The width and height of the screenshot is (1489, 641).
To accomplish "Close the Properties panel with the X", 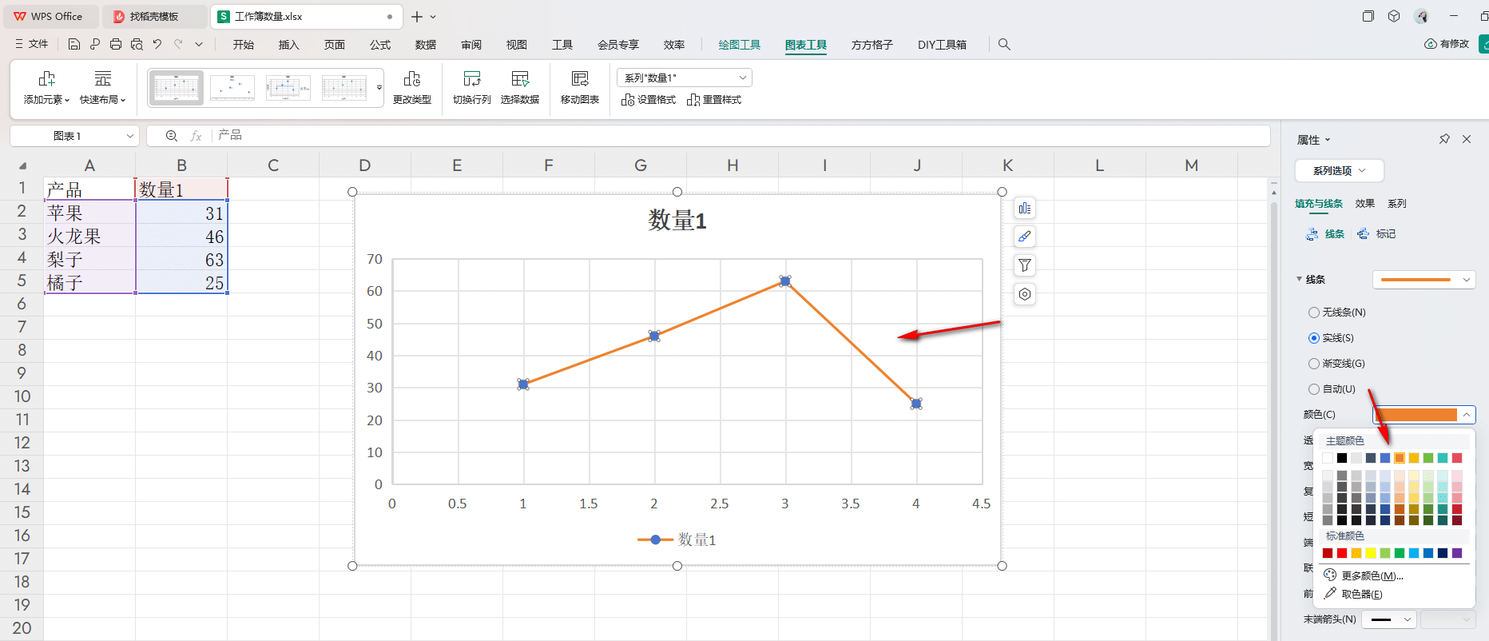I will pyautogui.click(x=1467, y=139).
